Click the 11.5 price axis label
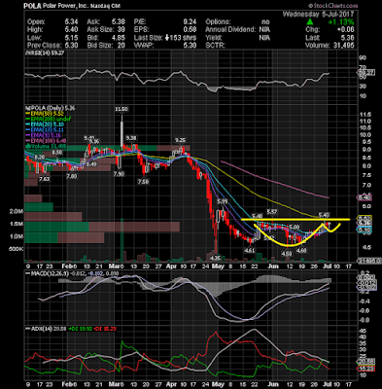 365,115
